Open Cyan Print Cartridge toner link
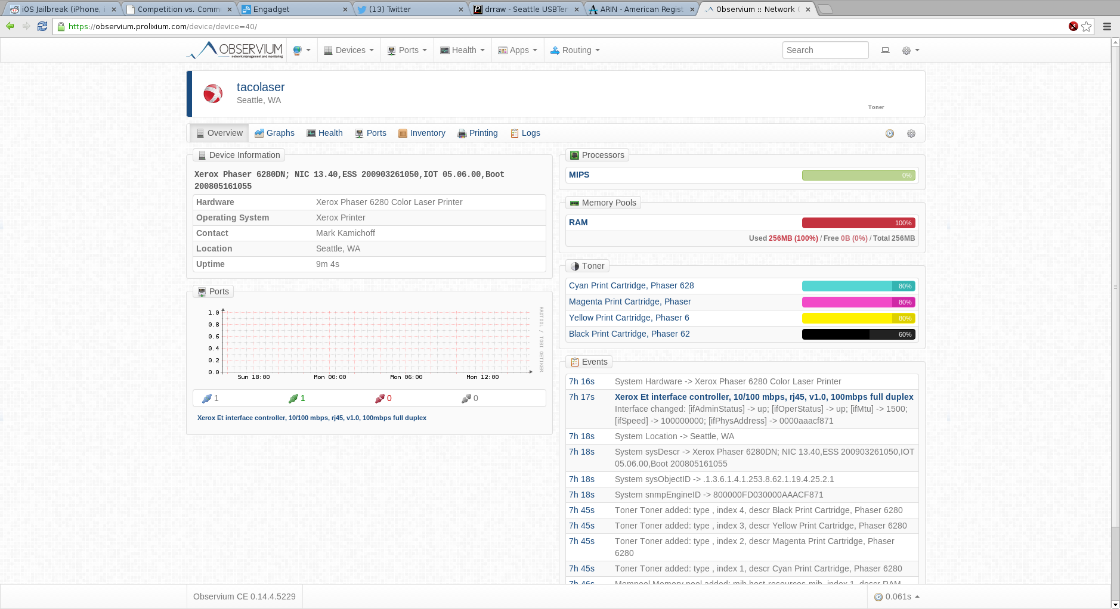This screenshot has width=1120, height=609. [x=631, y=285]
